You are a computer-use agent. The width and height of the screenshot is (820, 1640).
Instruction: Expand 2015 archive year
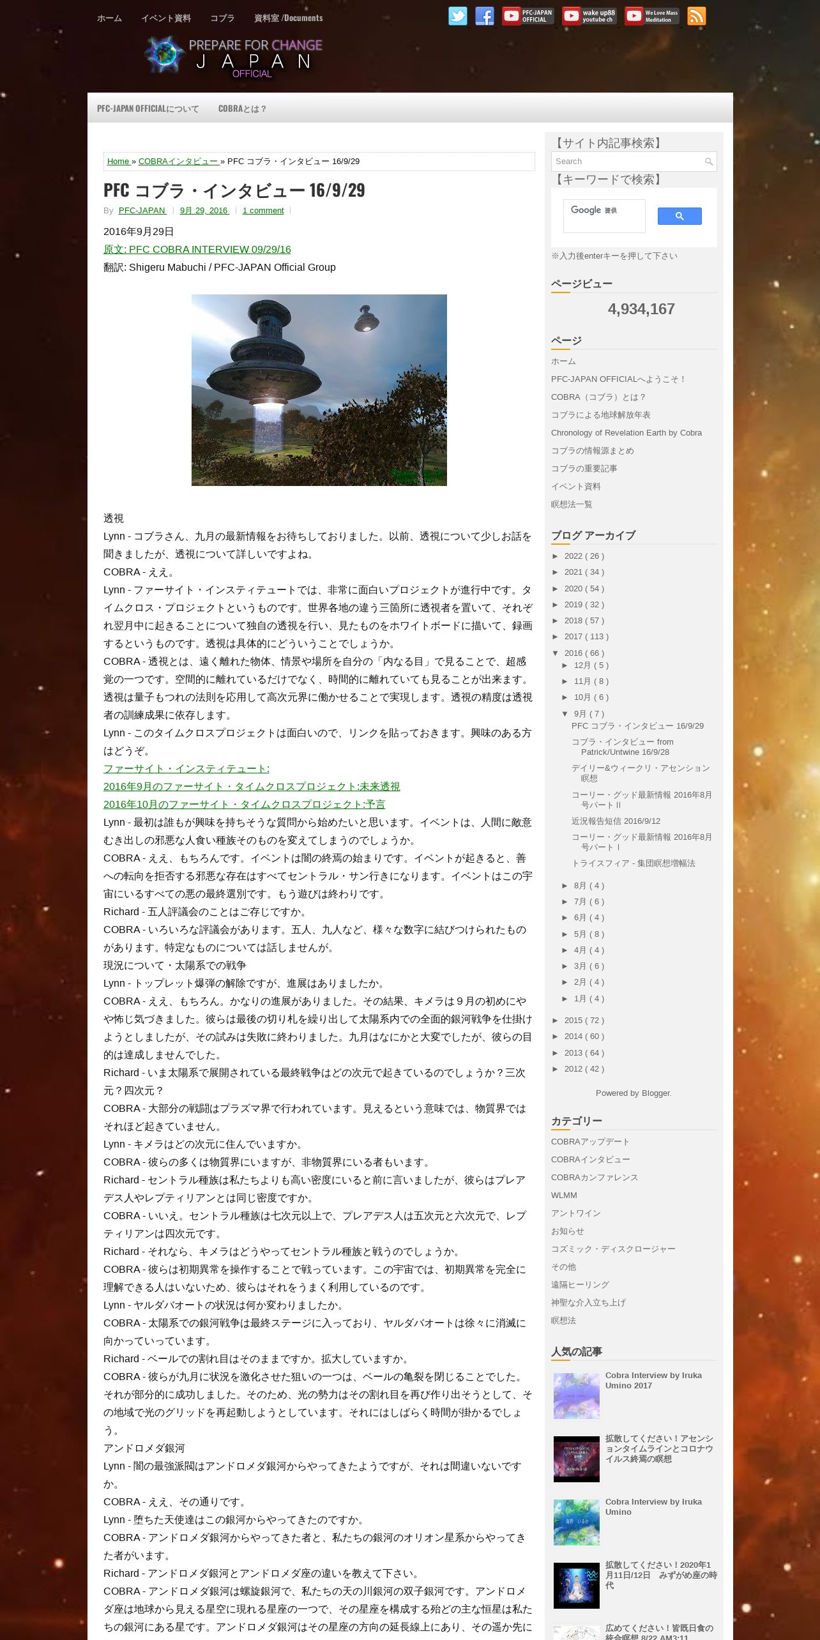556,1021
